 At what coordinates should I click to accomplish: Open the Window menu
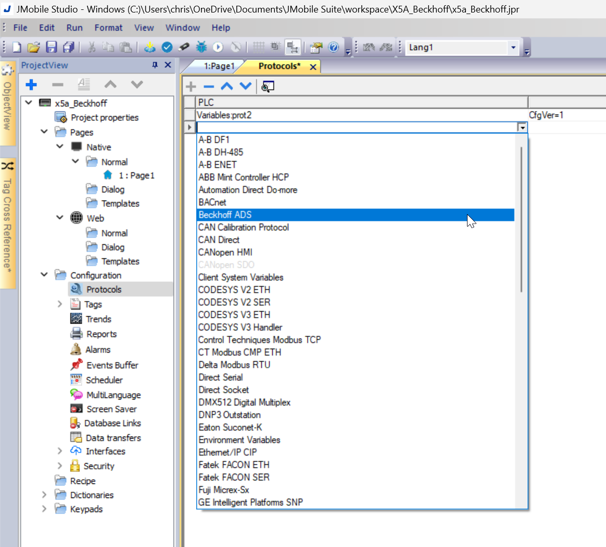183,28
